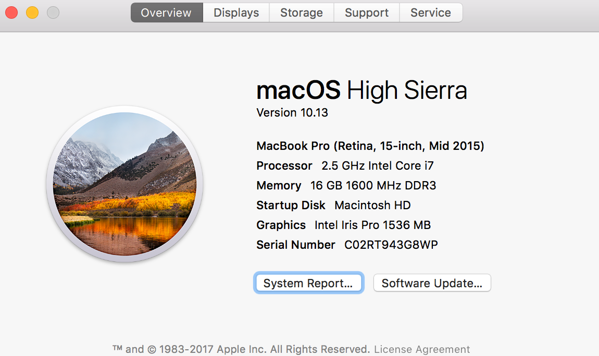Open the Storage tab

(301, 12)
